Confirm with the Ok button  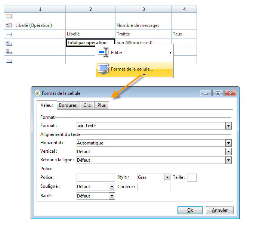190,210
